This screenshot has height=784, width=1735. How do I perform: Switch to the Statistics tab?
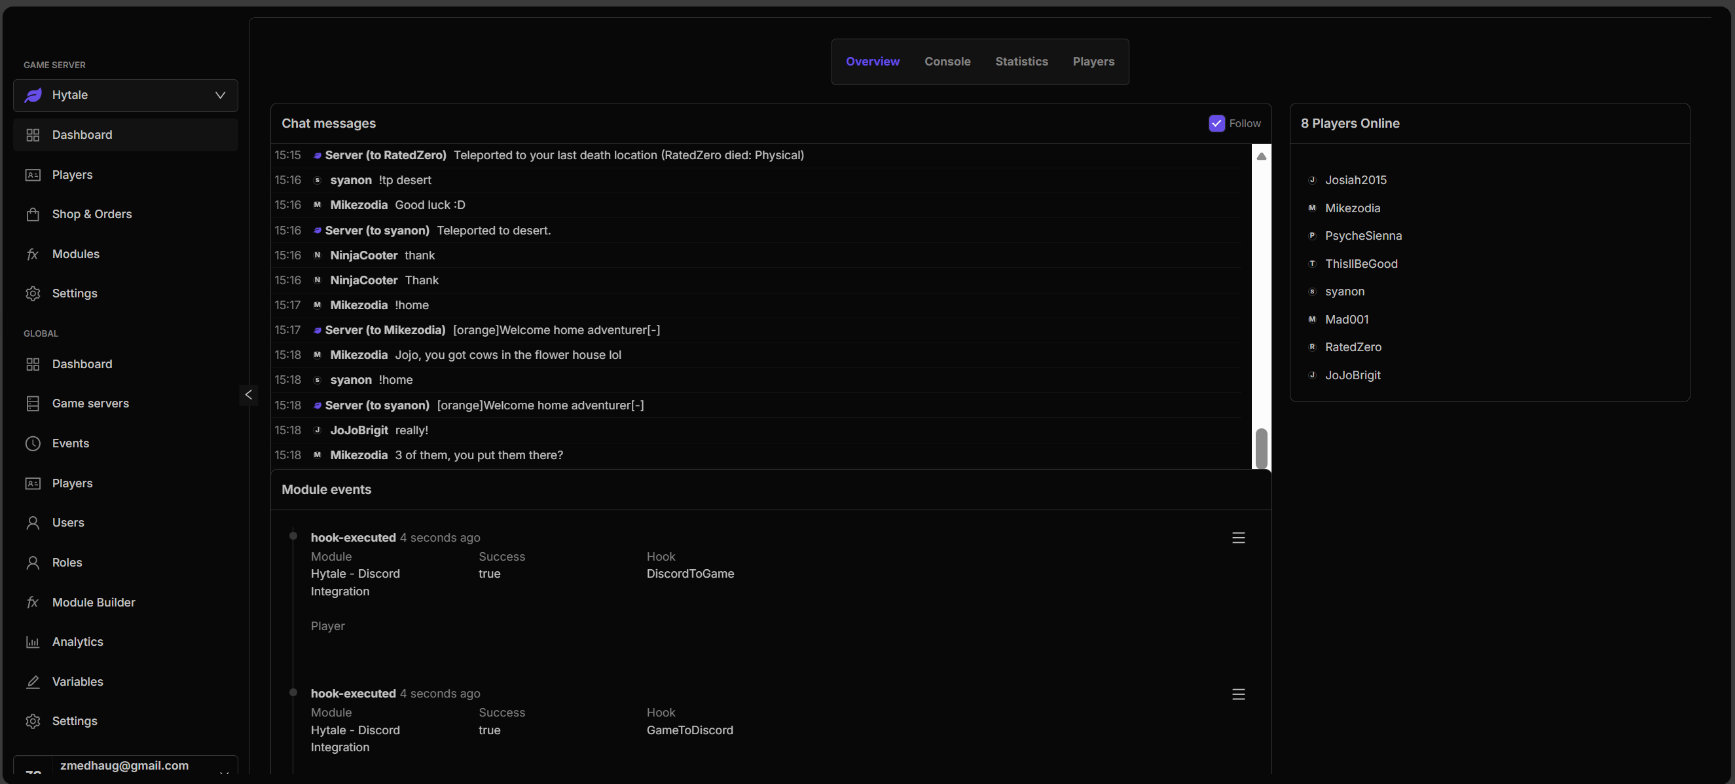pos(1021,62)
